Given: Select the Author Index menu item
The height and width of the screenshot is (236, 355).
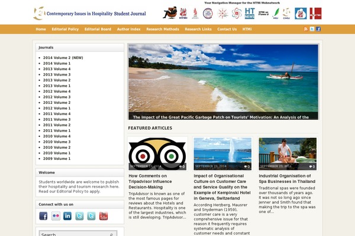Looking at the screenshot, I should click(x=129, y=29).
